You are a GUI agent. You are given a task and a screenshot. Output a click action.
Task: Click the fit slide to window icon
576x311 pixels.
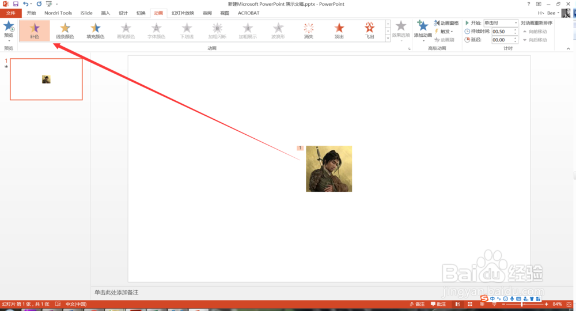pos(569,305)
